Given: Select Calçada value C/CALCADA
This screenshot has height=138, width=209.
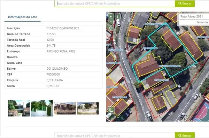Looking at the screenshot, I should pos(55,80).
